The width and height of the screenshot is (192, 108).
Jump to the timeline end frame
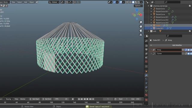click(93, 99)
